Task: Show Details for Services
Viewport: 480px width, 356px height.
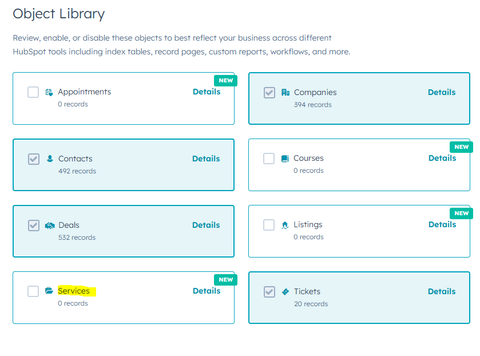Action: [207, 291]
